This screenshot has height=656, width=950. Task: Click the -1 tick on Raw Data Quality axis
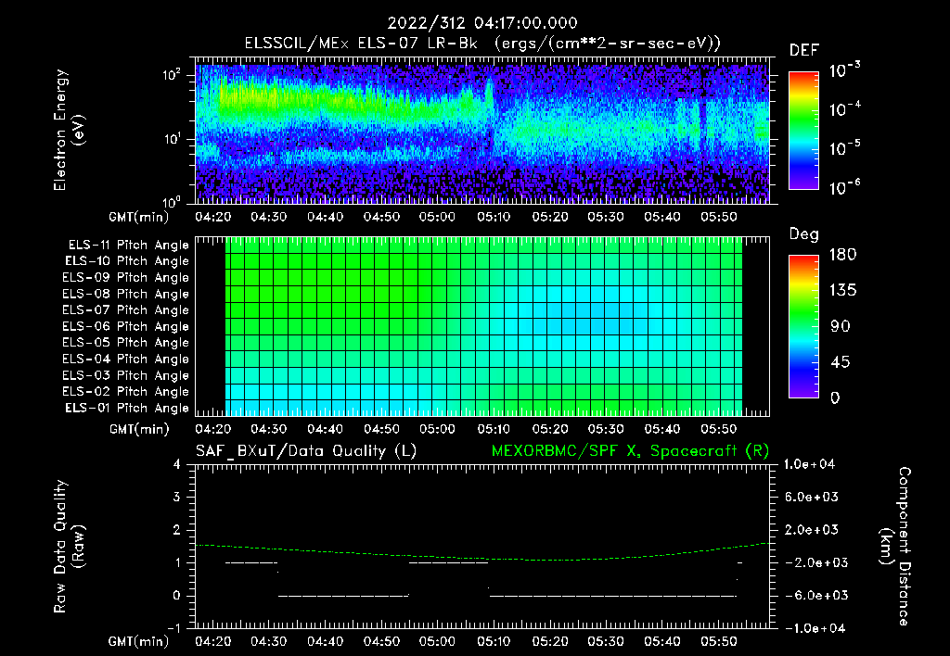(173, 628)
